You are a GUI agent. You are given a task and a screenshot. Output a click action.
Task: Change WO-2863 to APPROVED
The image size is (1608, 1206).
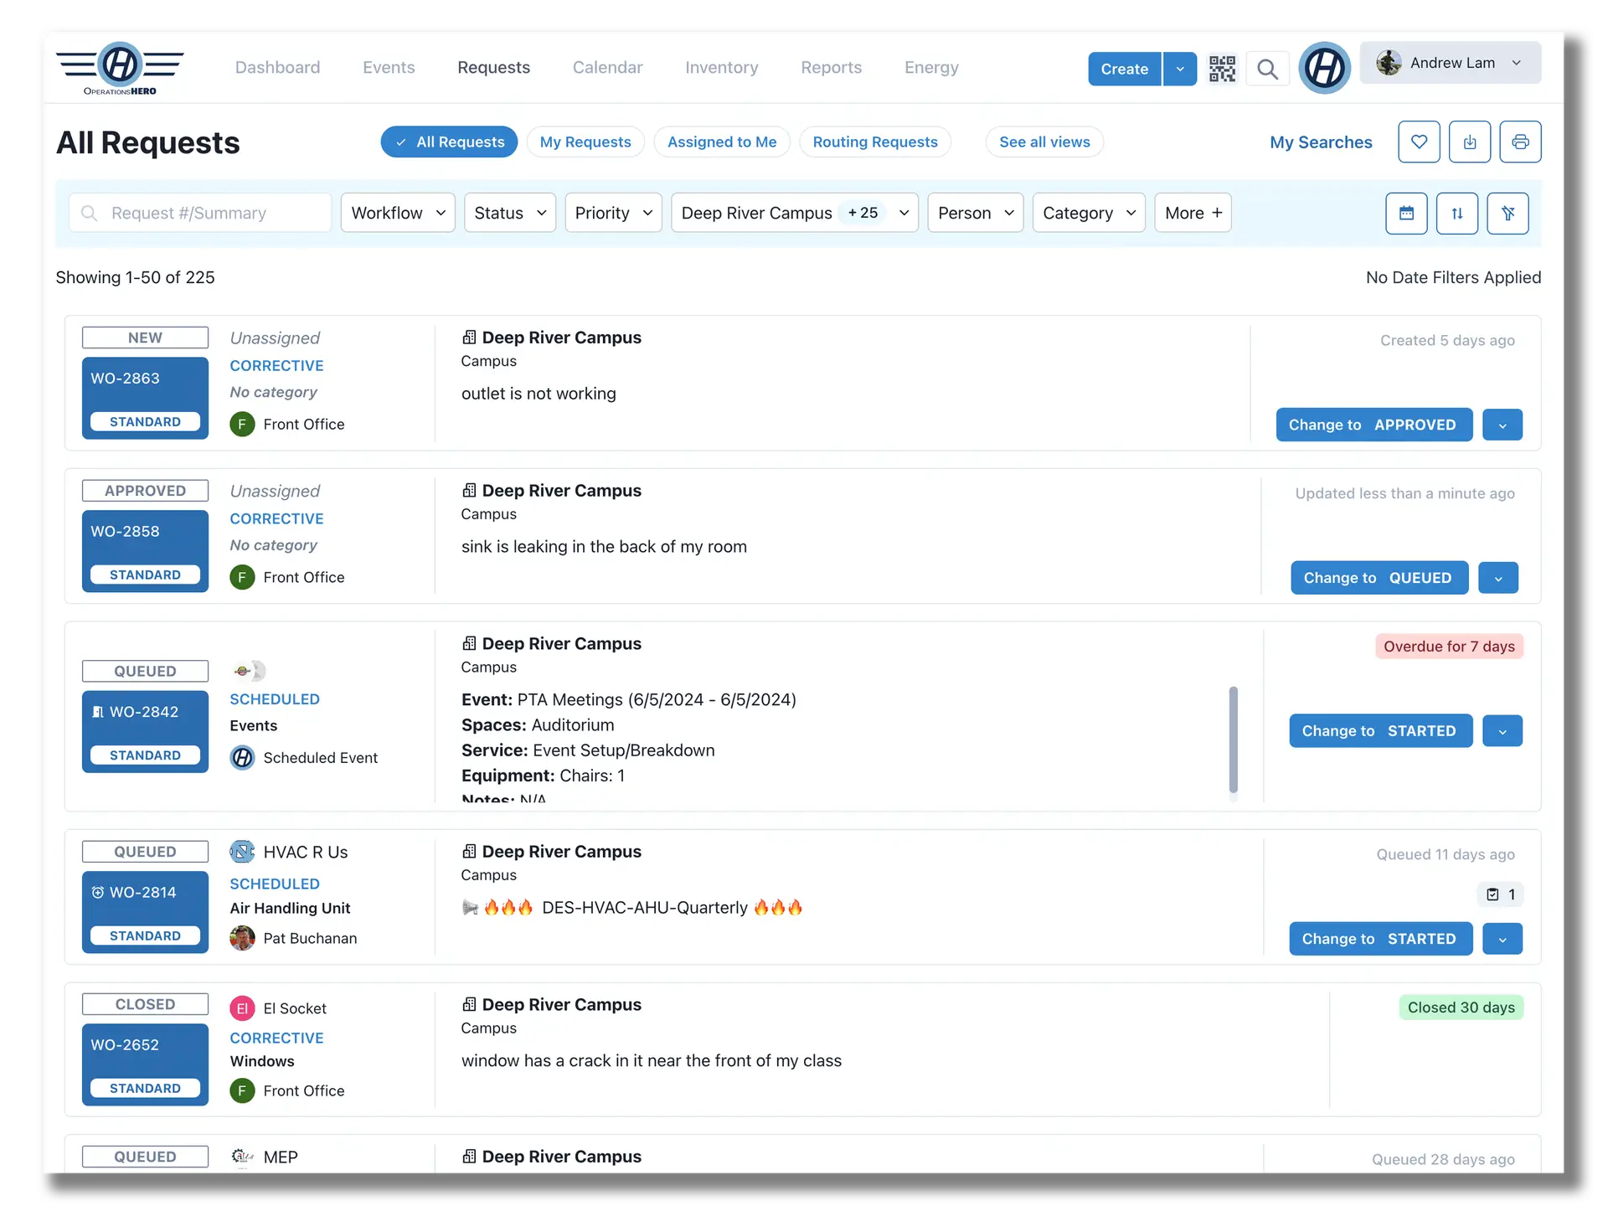pyautogui.click(x=1373, y=425)
